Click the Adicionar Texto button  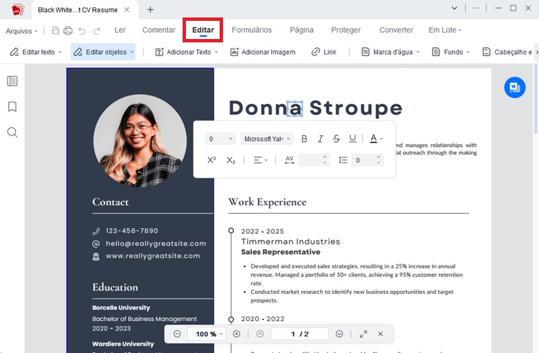point(187,52)
